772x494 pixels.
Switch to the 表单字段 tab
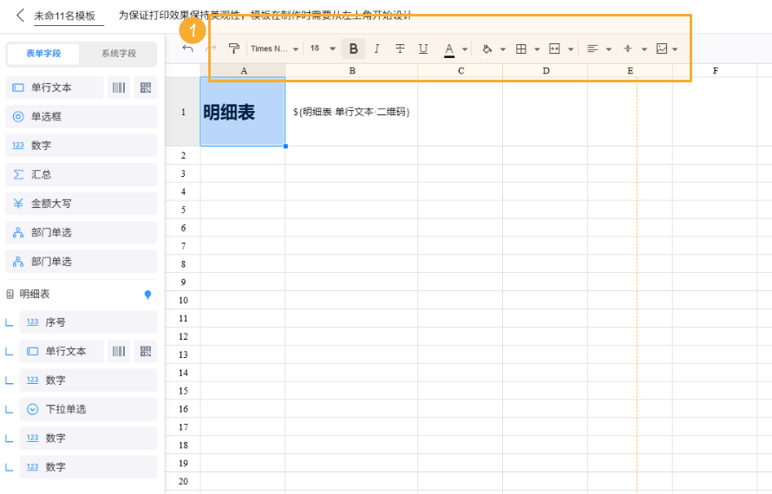(x=43, y=54)
